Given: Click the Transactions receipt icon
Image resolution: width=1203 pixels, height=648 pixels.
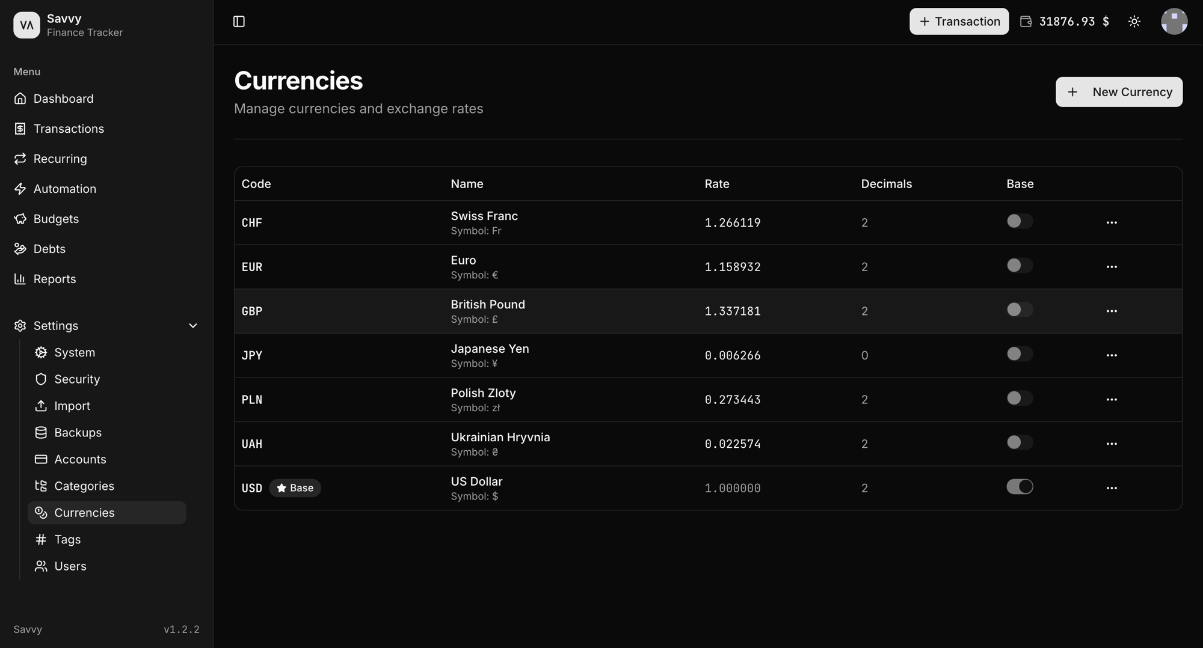Looking at the screenshot, I should 20,129.
